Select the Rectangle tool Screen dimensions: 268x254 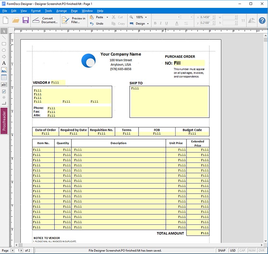click(x=4, y=44)
